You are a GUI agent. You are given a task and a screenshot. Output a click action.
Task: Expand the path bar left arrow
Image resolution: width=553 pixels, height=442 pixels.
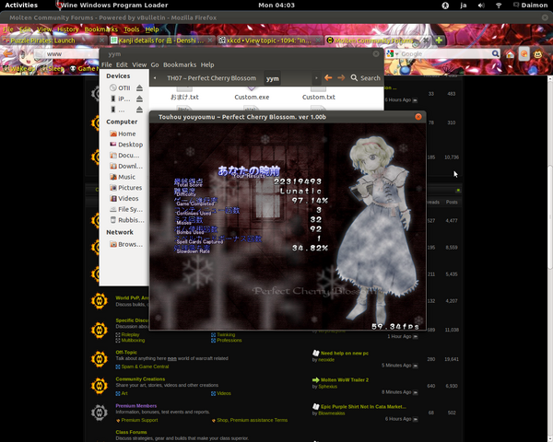pyautogui.click(x=155, y=78)
